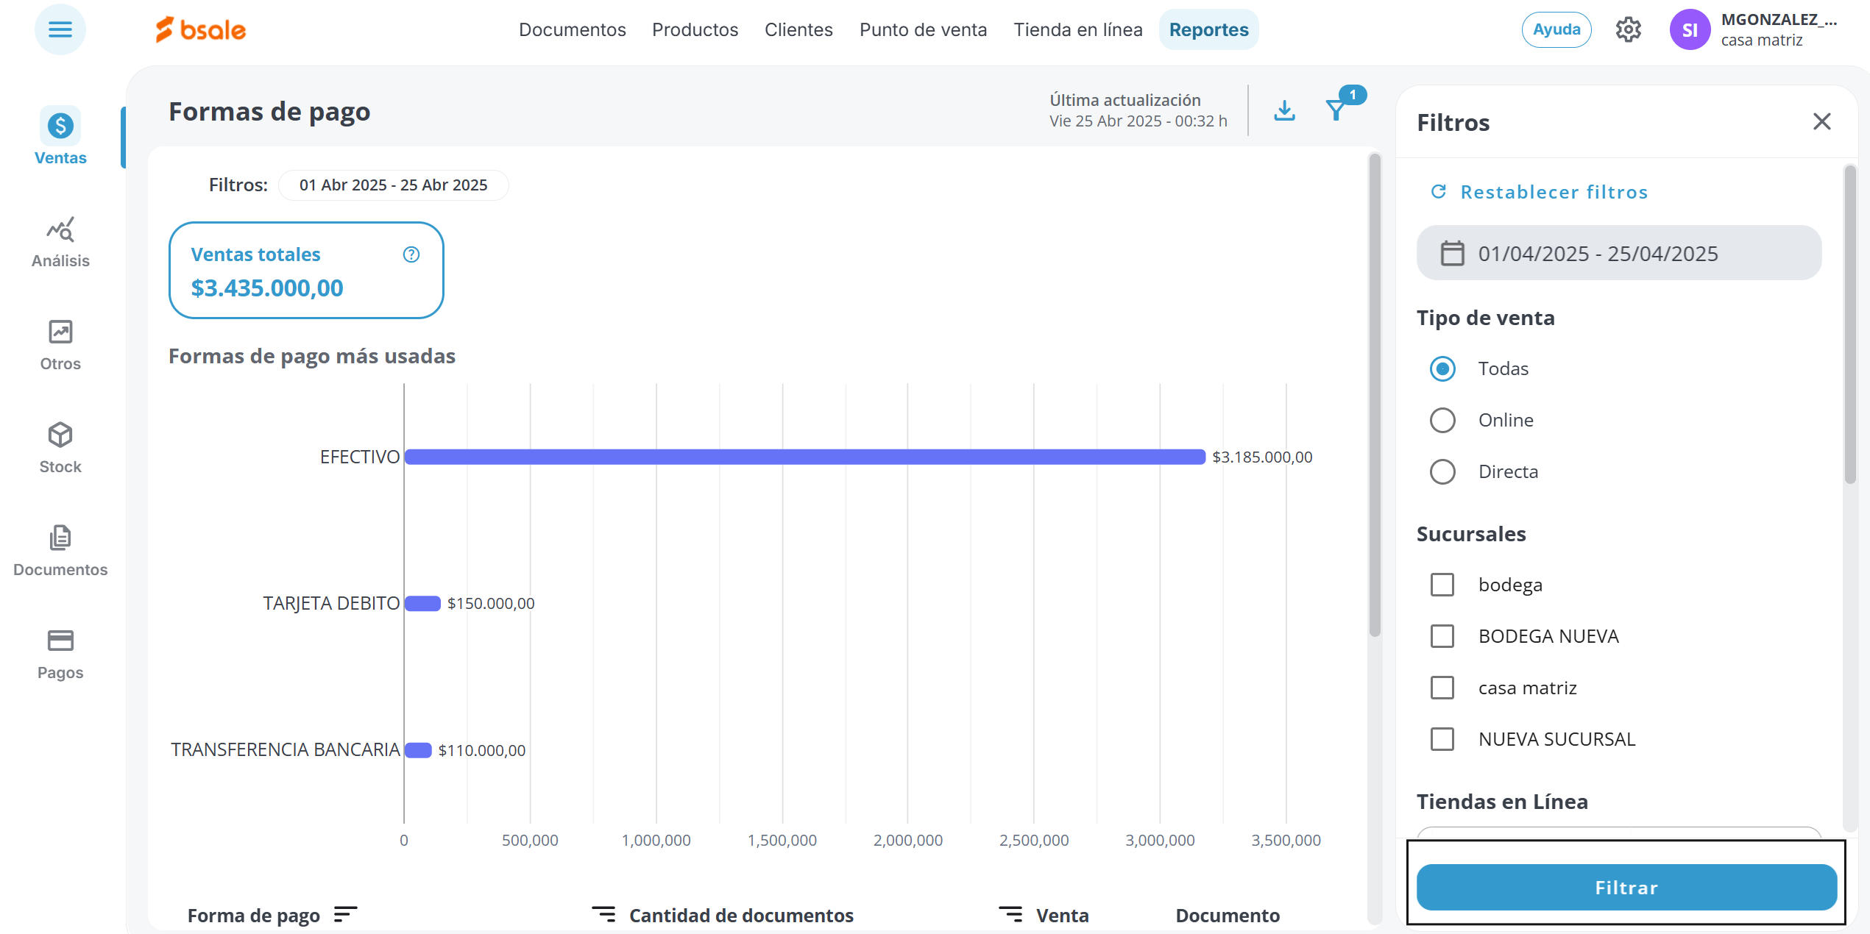
Task: Sort by Cantidad de documentos column
Action: coord(603,915)
